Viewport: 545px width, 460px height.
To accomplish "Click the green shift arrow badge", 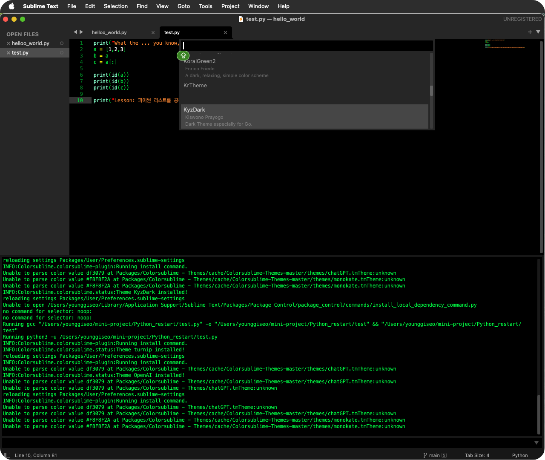I will [x=183, y=55].
